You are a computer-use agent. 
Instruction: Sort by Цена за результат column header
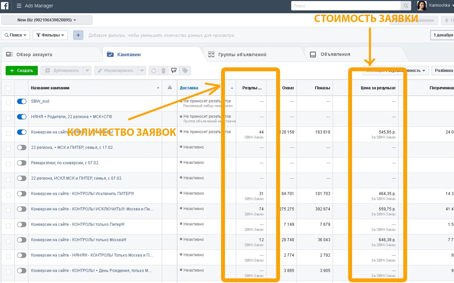(x=378, y=88)
